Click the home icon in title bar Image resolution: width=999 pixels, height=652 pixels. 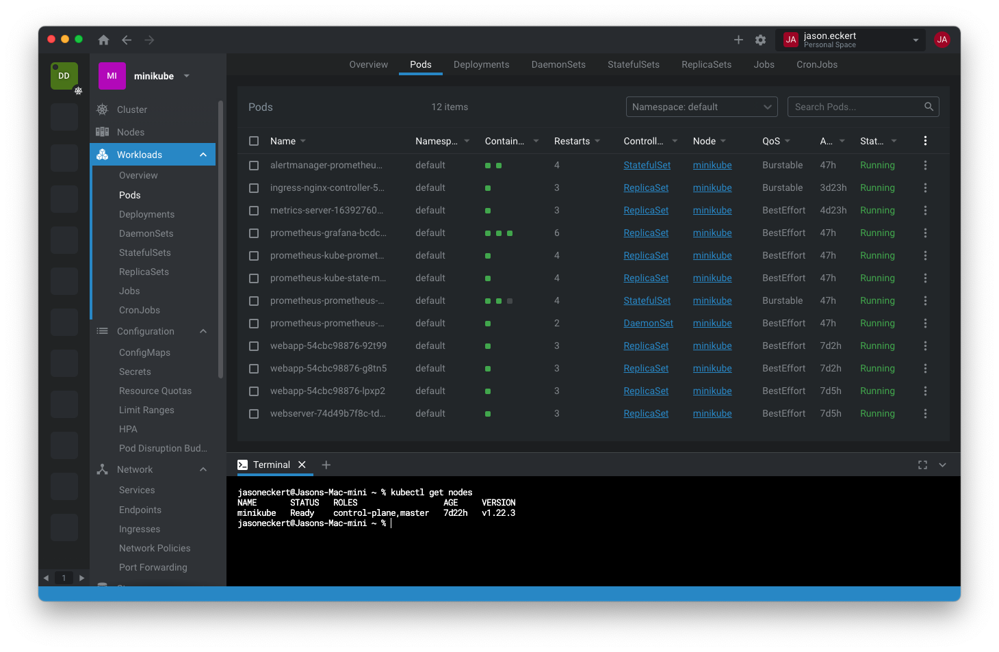tap(103, 40)
